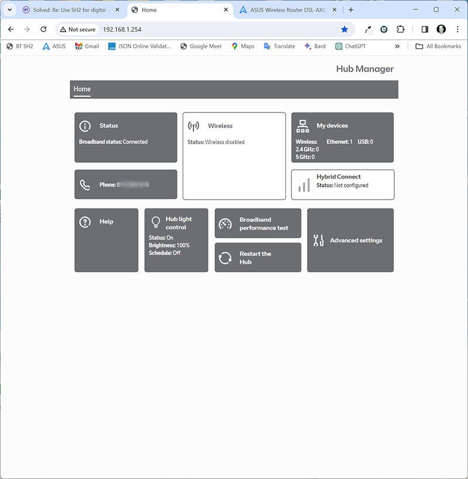
Task: Open the Broadband performance test tile
Action: pyautogui.click(x=257, y=224)
